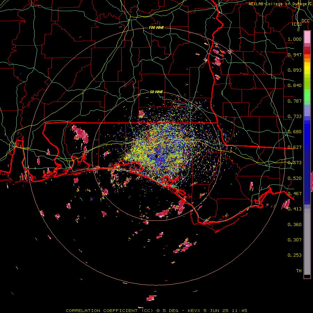Select the 0.360 scale value
313x313 pixels.
[x=295, y=225]
